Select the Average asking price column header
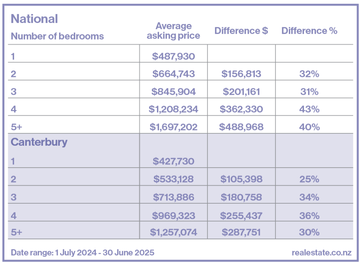 coord(173,31)
